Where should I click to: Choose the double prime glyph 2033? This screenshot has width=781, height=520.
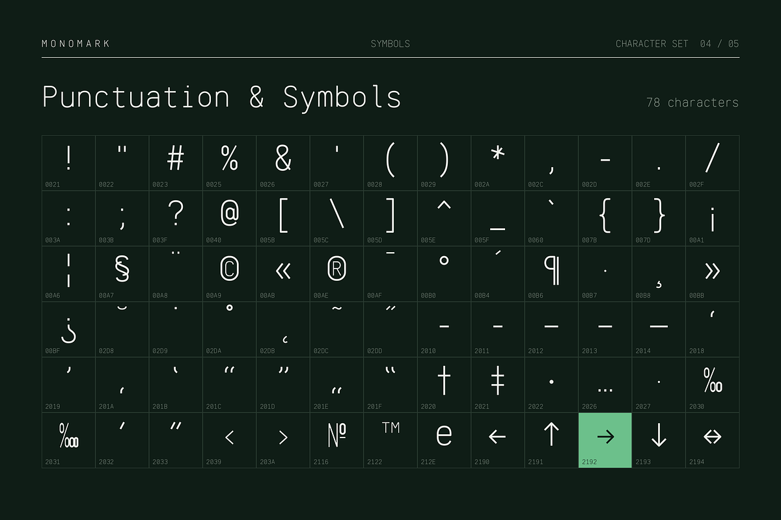[x=176, y=439]
